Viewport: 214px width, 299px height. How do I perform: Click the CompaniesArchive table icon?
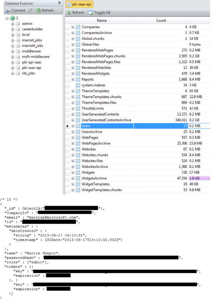[78, 33]
